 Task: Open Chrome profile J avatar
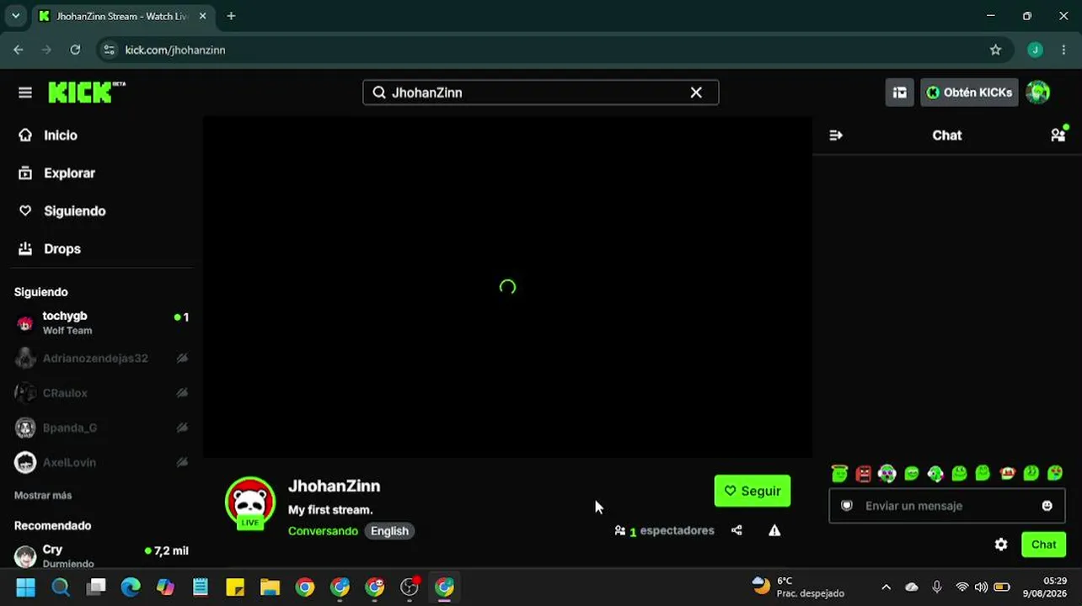[1036, 50]
